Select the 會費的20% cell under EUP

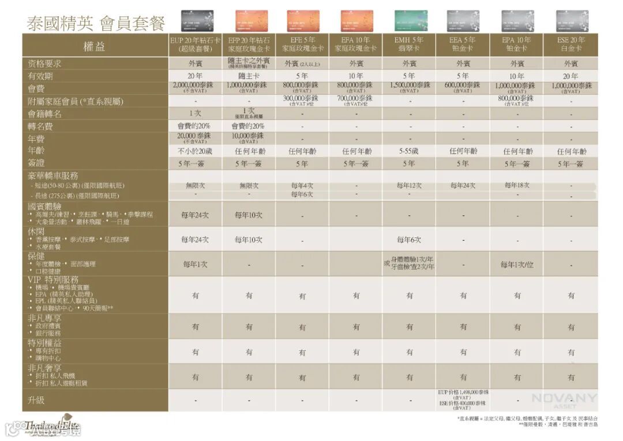195,126
